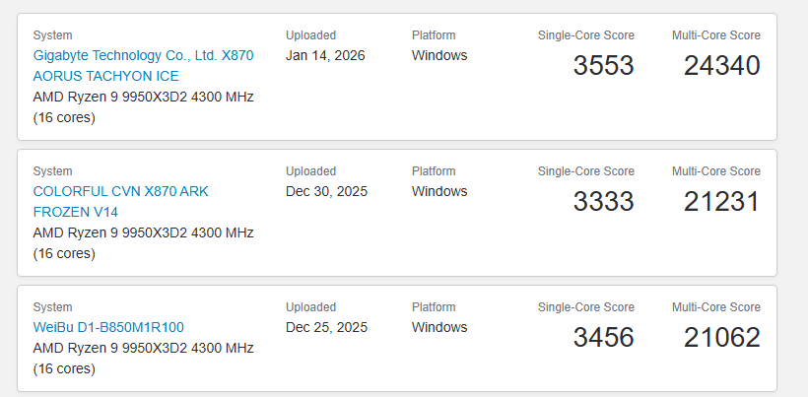Viewport: 808px width, 397px height.
Task: Click the single-core score 3553
Action: pyautogui.click(x=603, y=66)
